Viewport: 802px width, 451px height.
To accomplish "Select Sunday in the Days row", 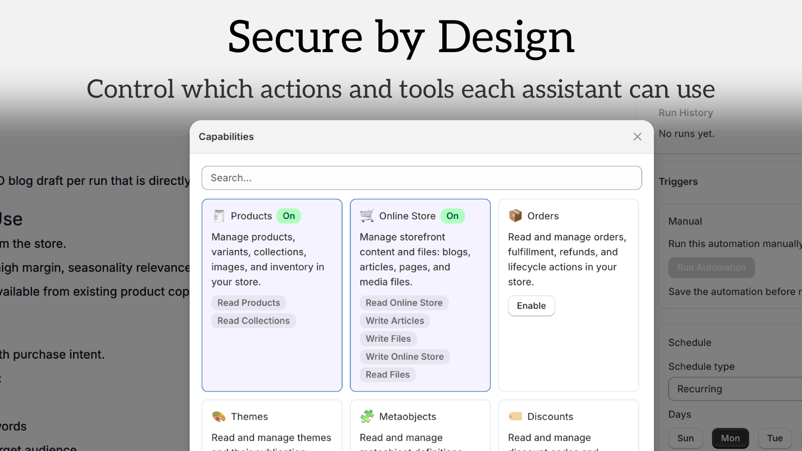I will click(685, 438).
